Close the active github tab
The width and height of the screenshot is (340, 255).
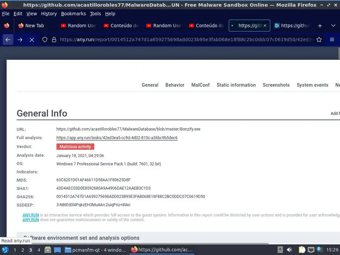pos(265,26)
